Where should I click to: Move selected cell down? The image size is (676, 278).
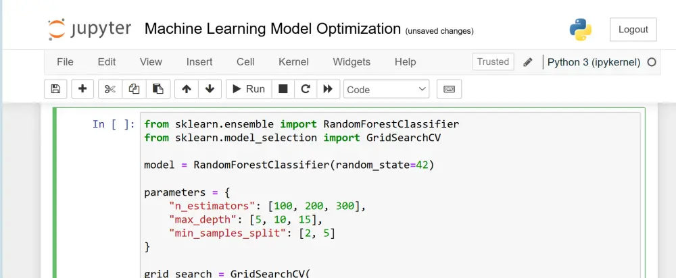point(210,89)
